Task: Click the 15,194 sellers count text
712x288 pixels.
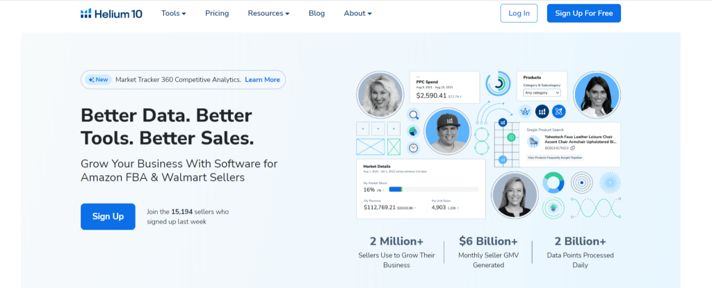Action: [x=182, y=212]
